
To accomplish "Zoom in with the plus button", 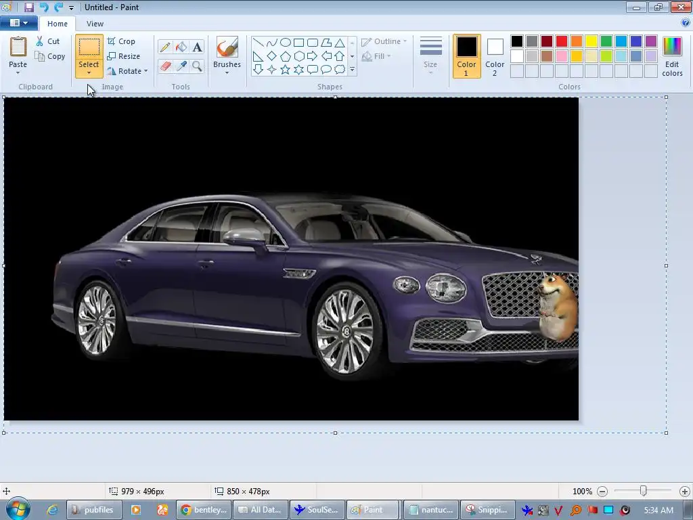I will pyautogui.click(x=685, y=492).
